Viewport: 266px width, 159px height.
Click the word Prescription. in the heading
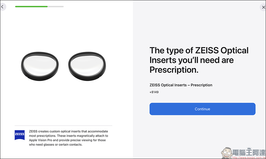coord(174,70)
